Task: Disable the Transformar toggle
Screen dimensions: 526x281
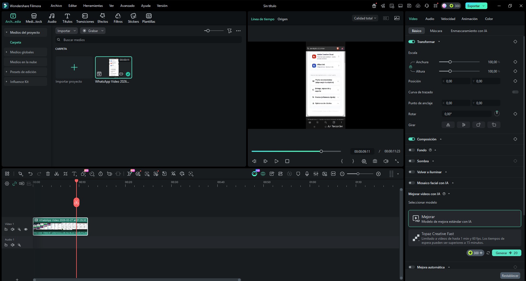Action: point(411,42)
